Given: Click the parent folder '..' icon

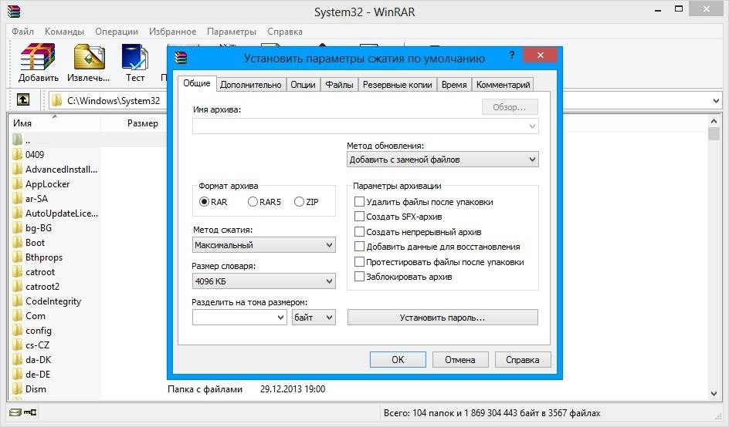Looking at the screenshot, I should coord(18,140).
